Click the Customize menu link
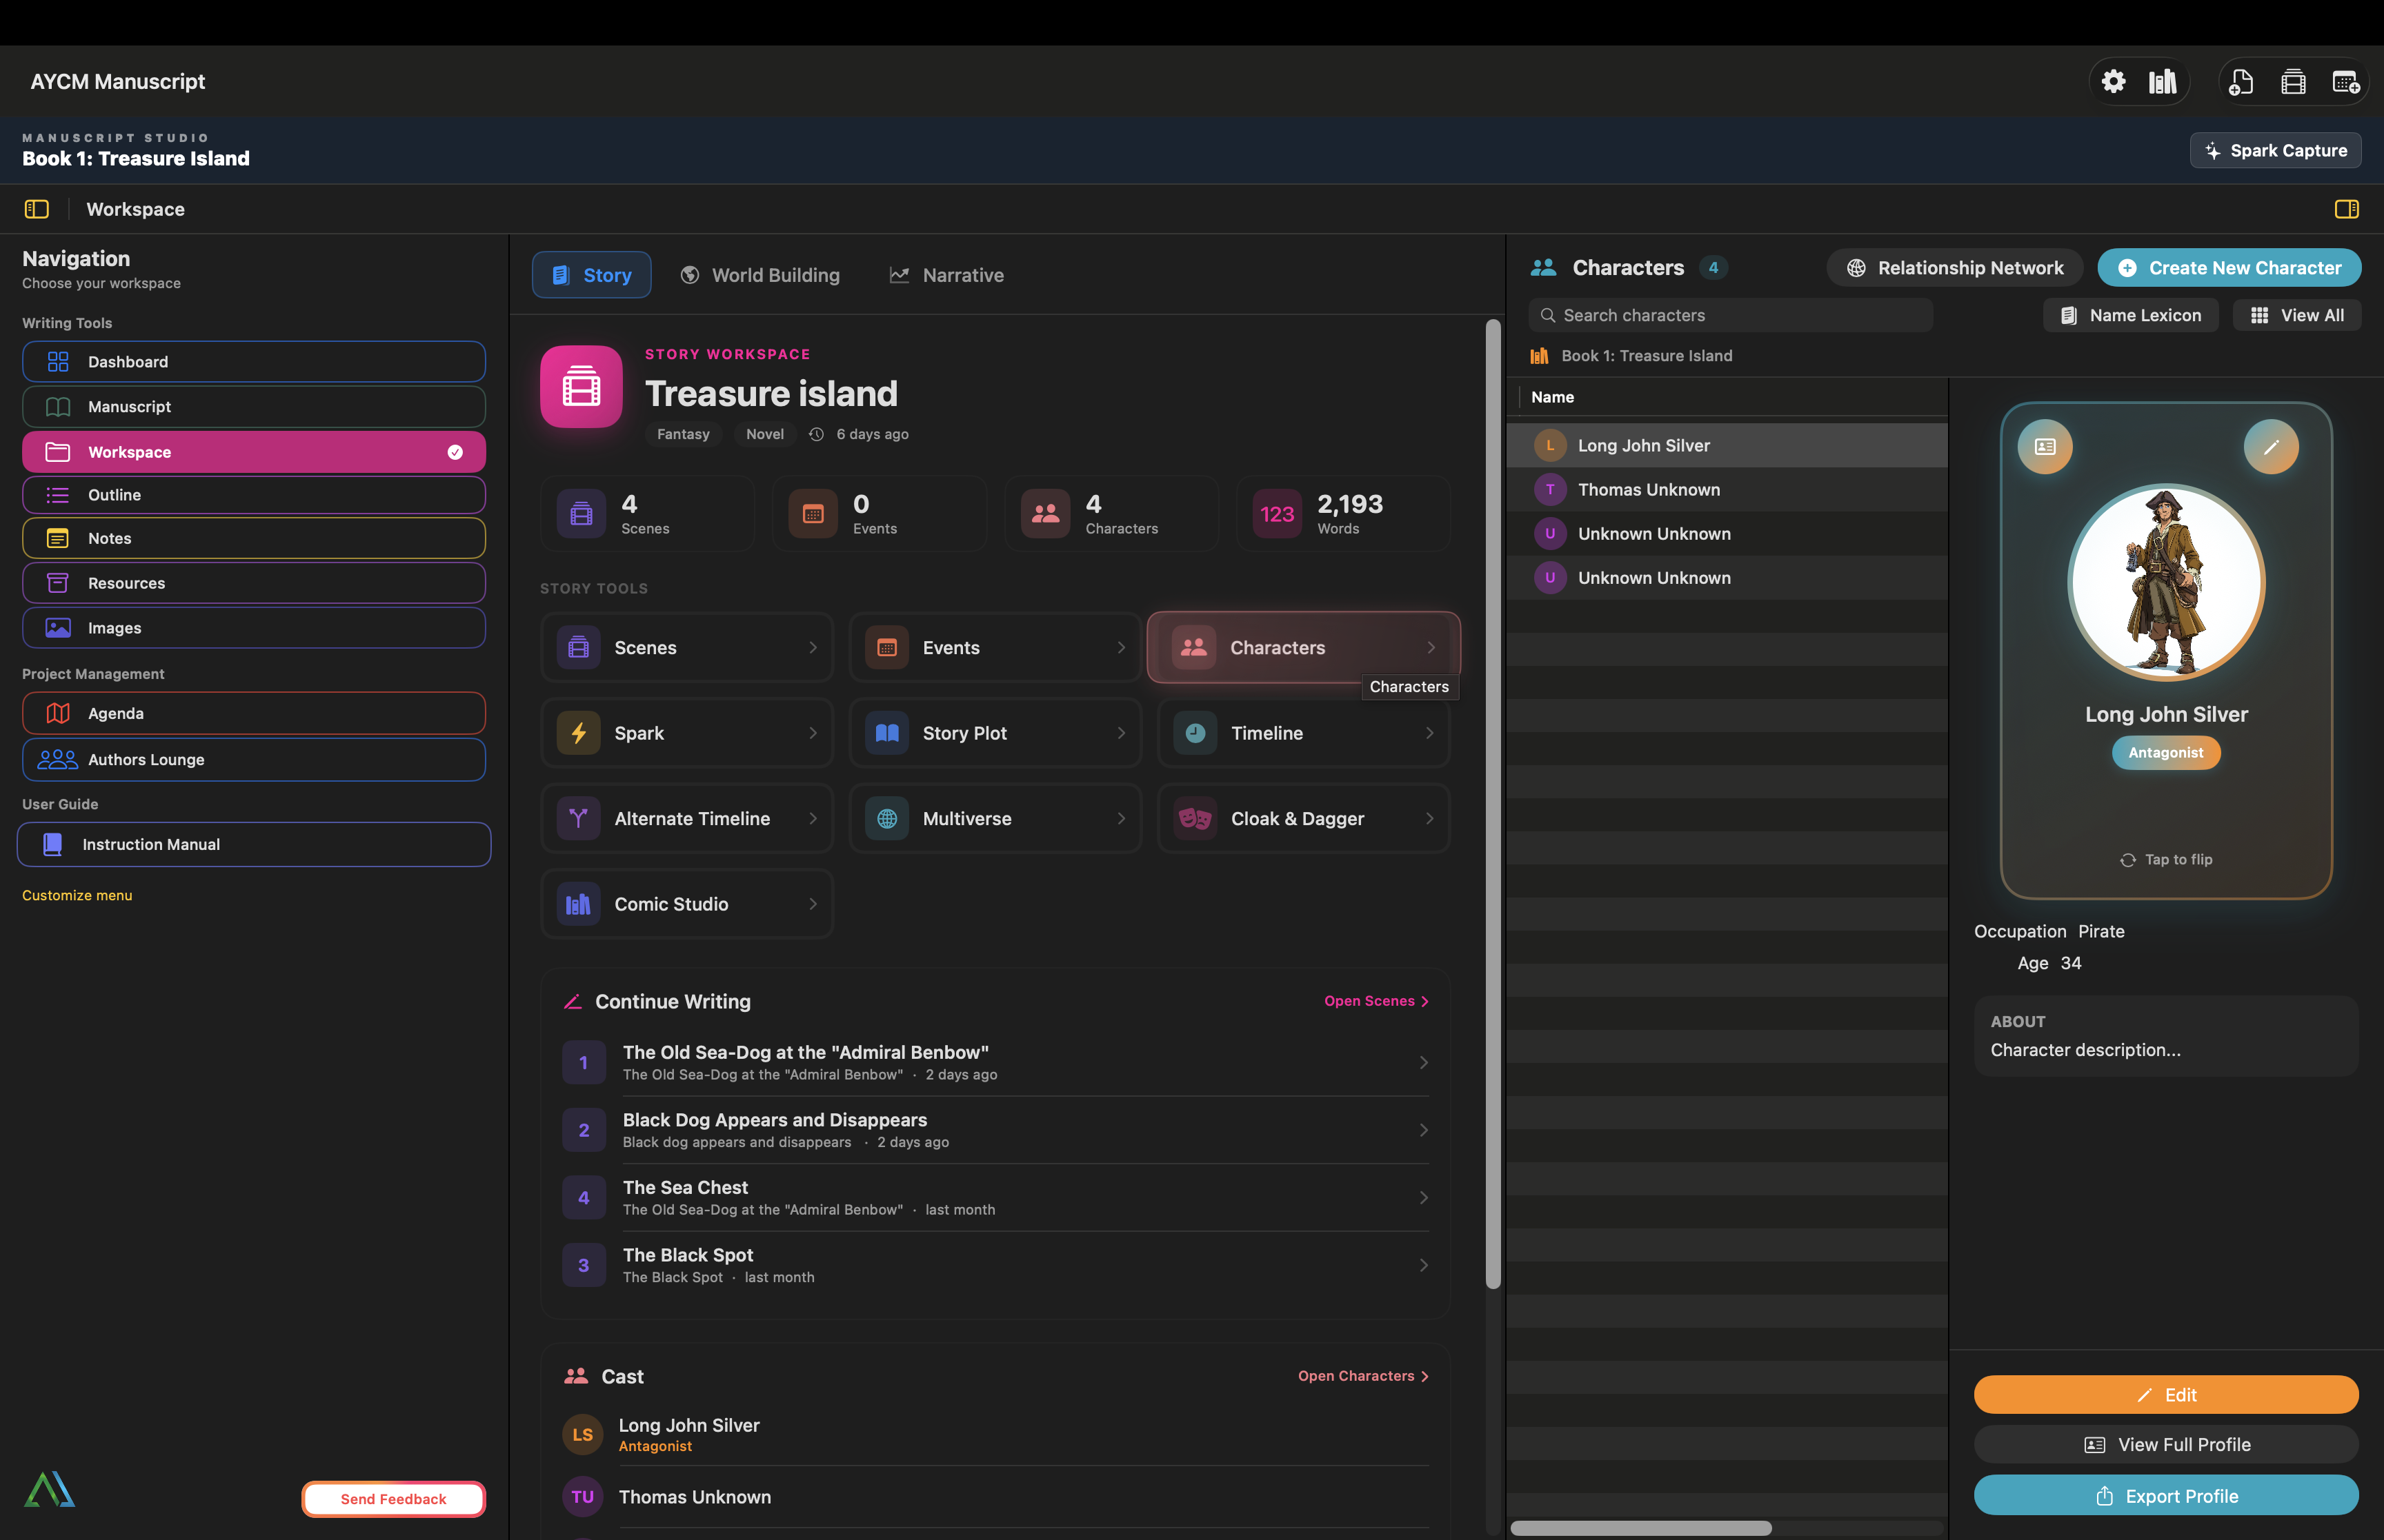 click(x=77, y=895)
